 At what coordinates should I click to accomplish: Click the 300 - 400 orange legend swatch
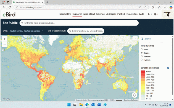pyautogui.click(x=143, y=80)
